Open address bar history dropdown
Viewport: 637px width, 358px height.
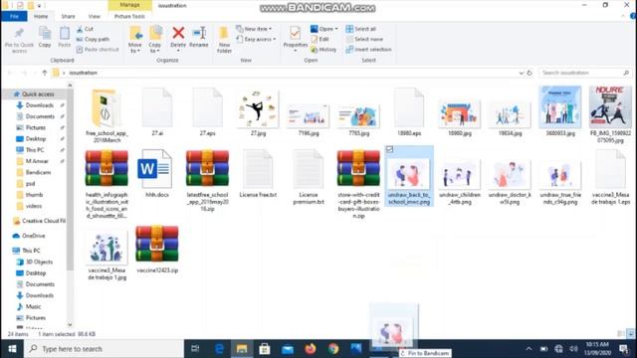pos(522,73)
